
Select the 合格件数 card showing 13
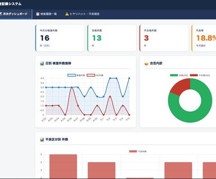pyautogui.click(x=112, y=38)
